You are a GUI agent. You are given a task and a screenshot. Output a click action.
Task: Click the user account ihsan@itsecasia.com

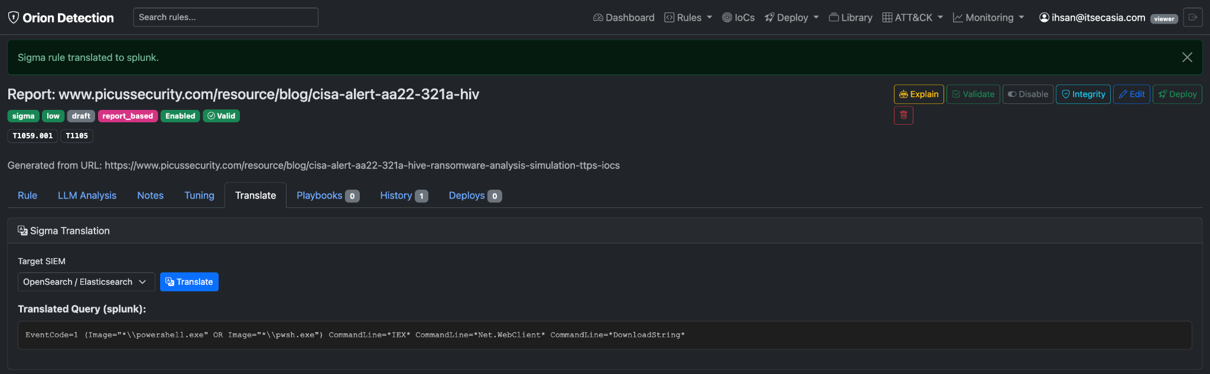point(1092,18)
